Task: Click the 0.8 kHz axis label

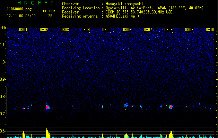Action: point(3,97)
